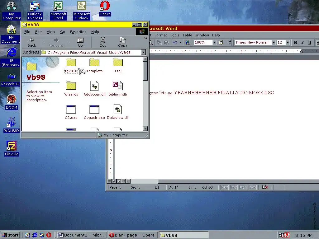Open Window menu in Word

click(x=202, y=35)
